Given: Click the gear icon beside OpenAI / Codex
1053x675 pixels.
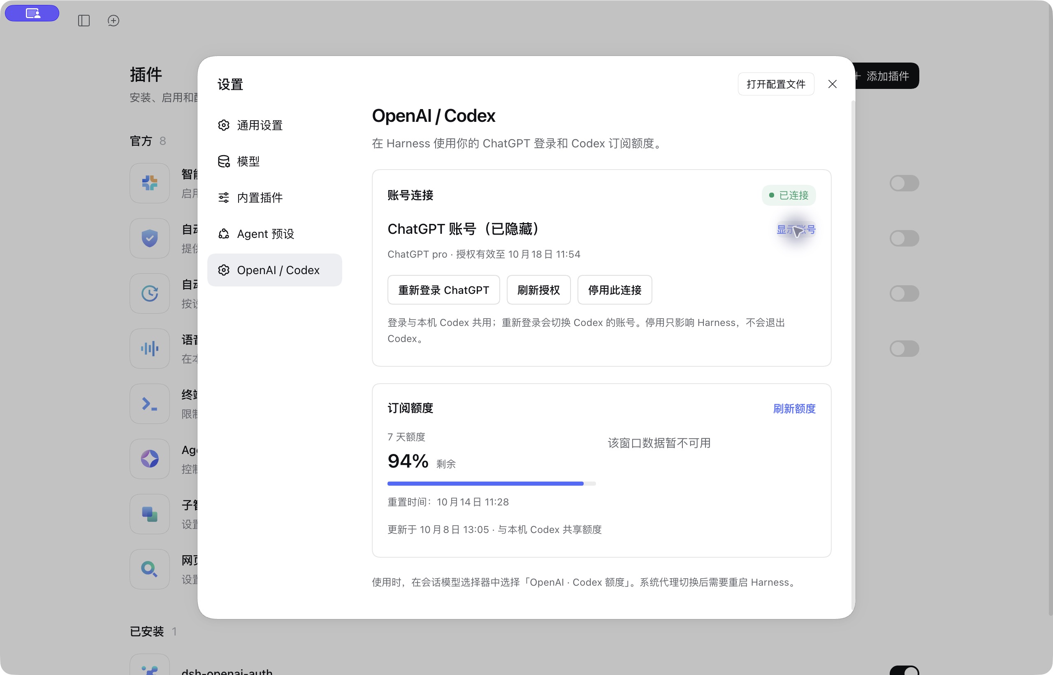Looking at the screenshot, I should [224, 270].
